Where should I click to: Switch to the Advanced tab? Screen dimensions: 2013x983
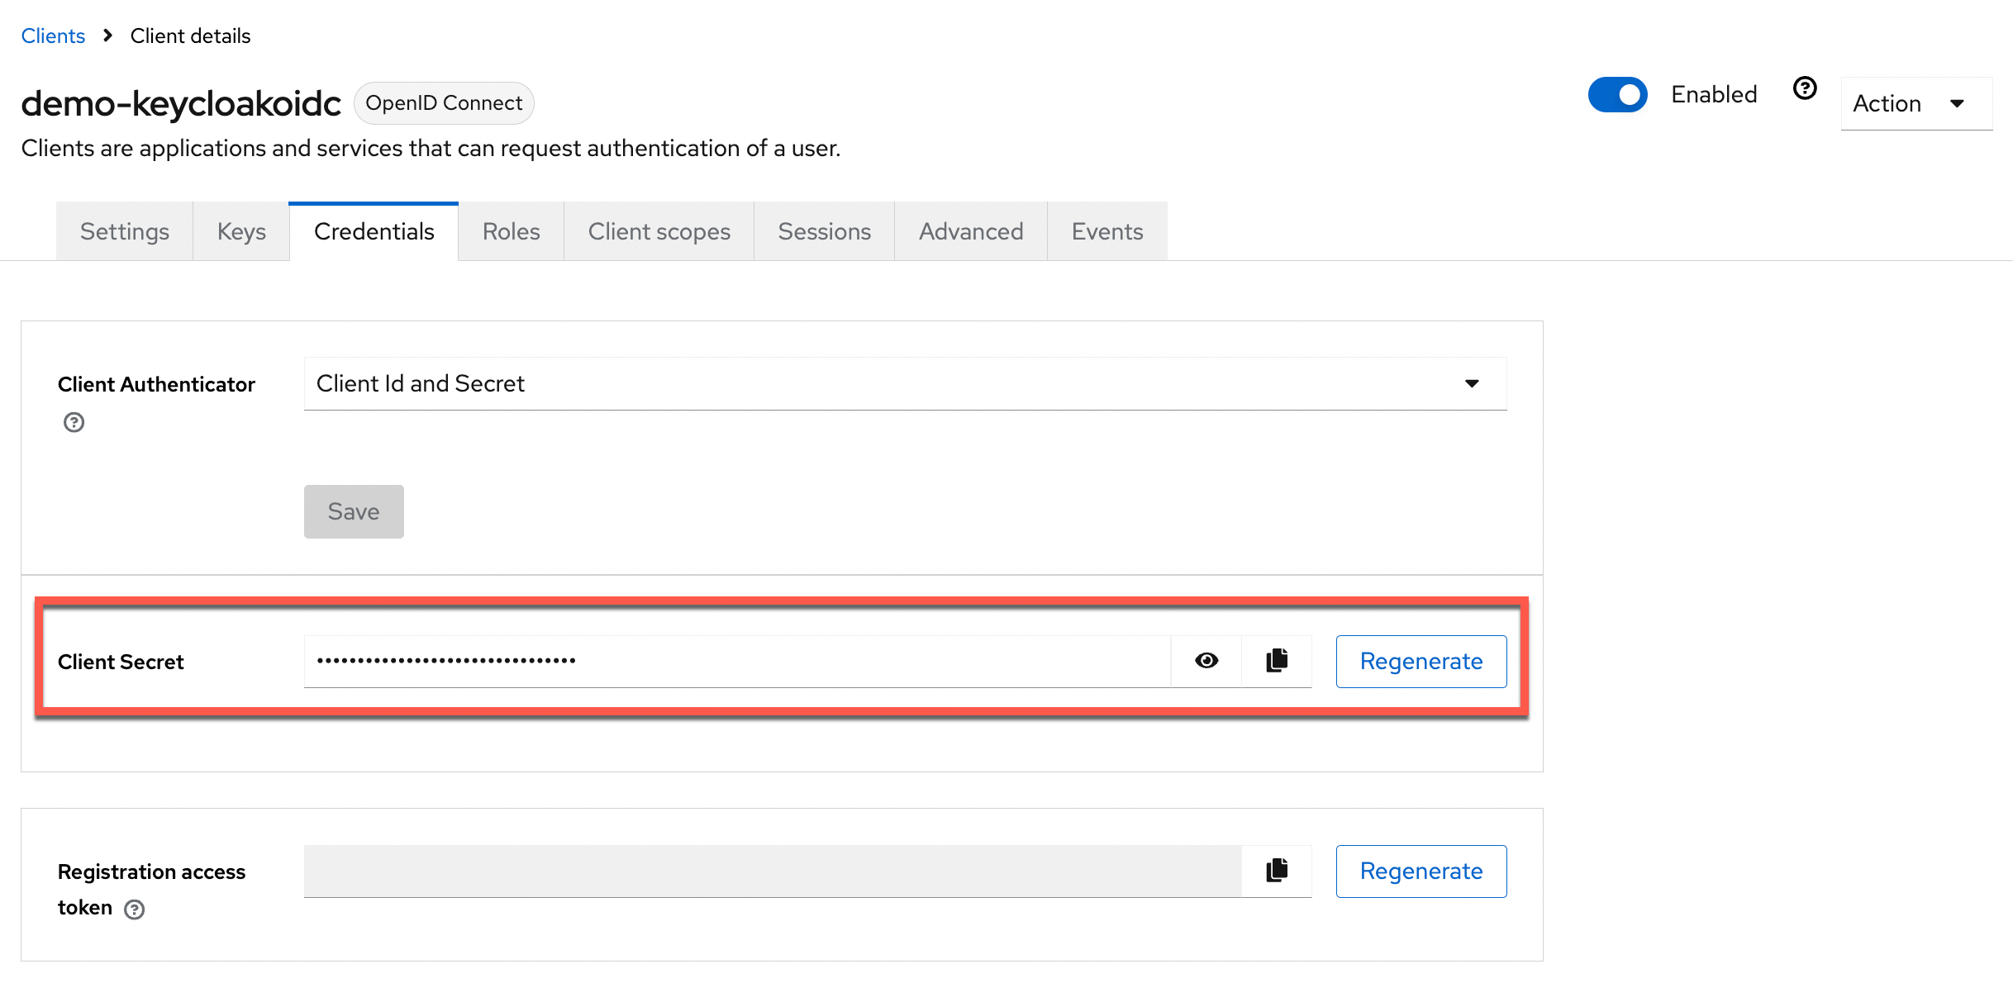coord(971,231)
